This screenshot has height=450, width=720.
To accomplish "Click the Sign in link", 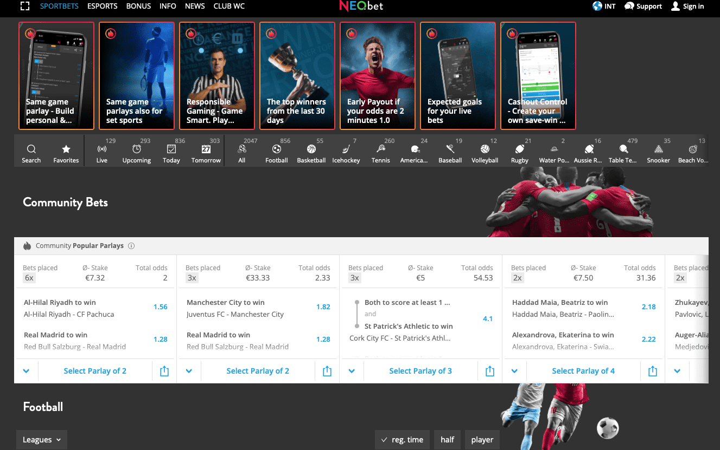I will (x=687, y=6).
